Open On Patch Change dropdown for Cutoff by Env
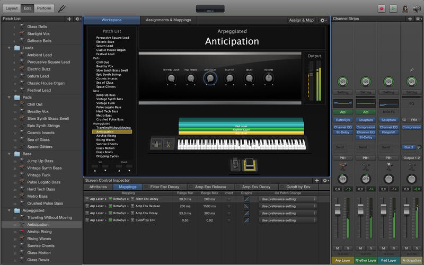This screenshot has width=424, height=265. [x=288, y=219]
